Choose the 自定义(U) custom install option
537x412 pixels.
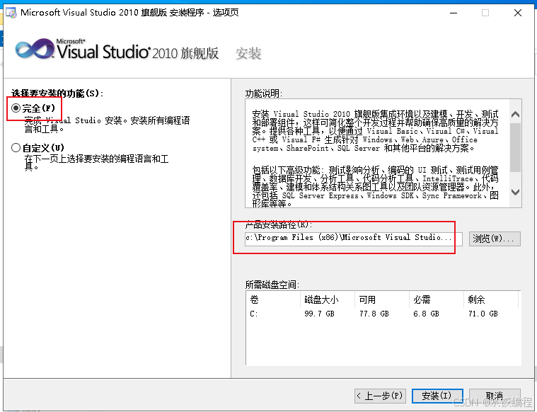point(16,148)
